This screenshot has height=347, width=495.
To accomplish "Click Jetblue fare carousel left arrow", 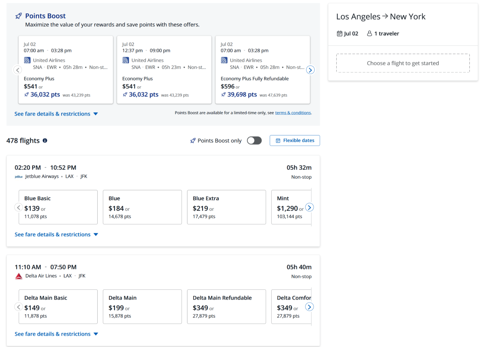I will point(18,208).
